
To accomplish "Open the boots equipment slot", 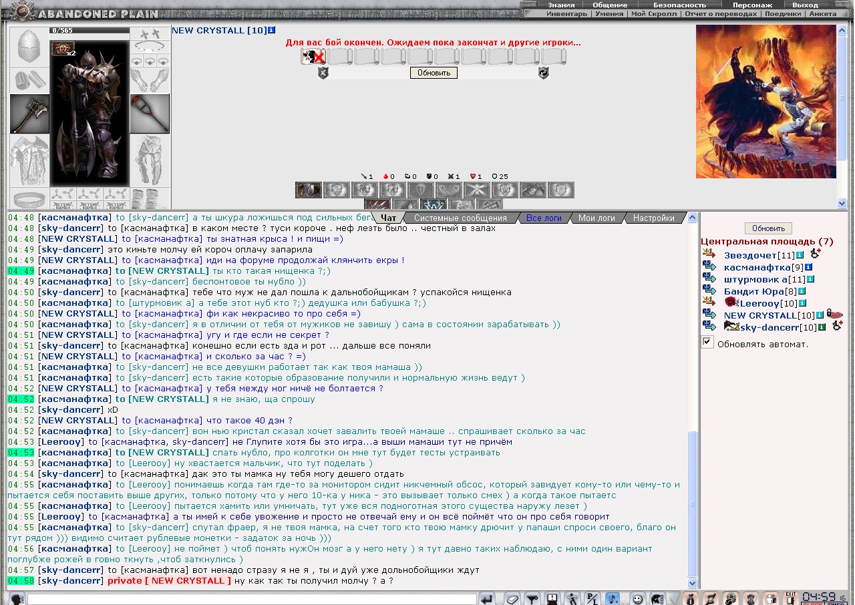I will (150, 198).
